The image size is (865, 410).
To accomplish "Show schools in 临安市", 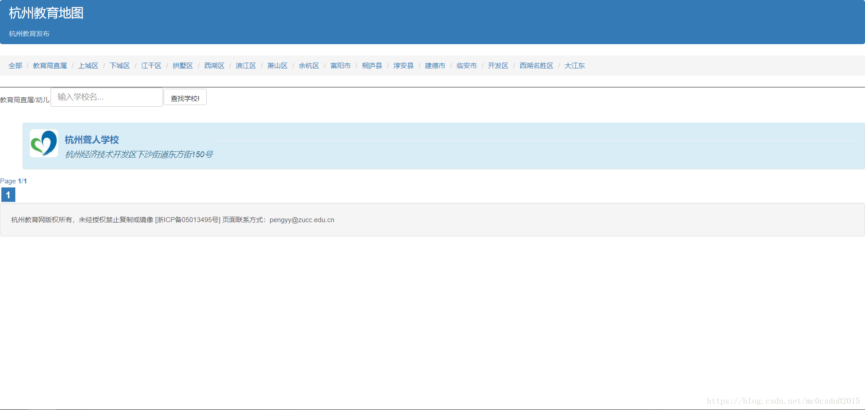I will [467, 66].
